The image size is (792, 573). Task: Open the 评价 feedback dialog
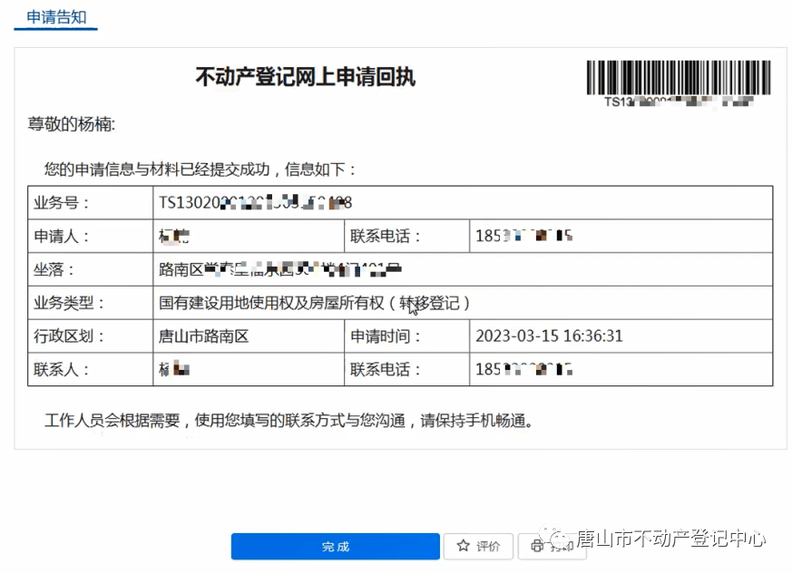pos(478,546)
